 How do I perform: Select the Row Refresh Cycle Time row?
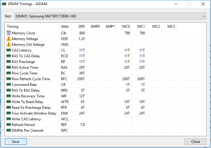(x=31, y=79)
